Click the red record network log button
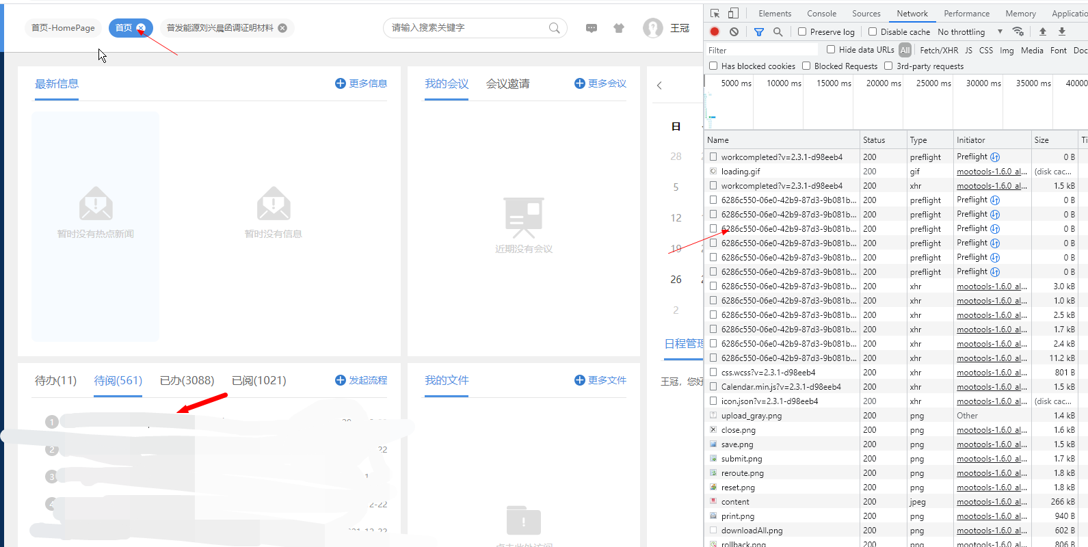 coord(715,31)
